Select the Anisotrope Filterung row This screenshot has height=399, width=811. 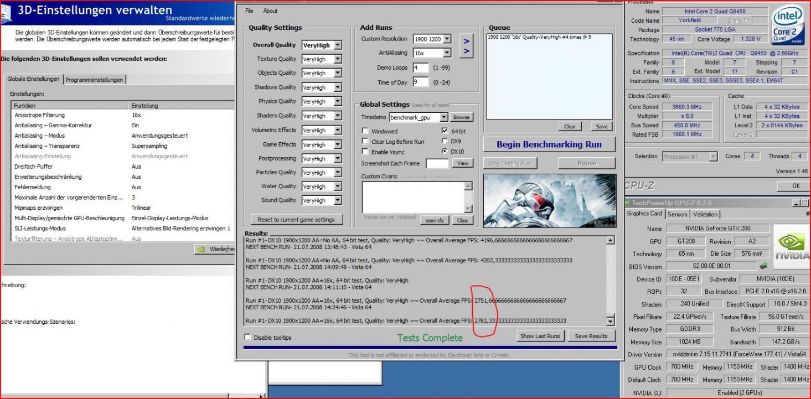(x=123, y=115)
